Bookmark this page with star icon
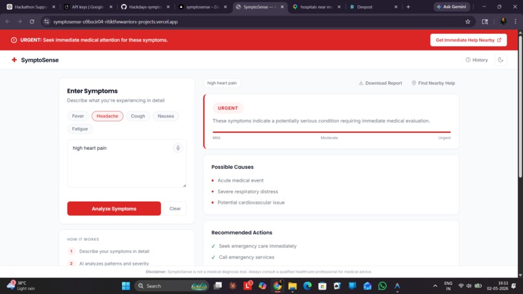Viewport: 523px width, 294px height. (468, 21)
